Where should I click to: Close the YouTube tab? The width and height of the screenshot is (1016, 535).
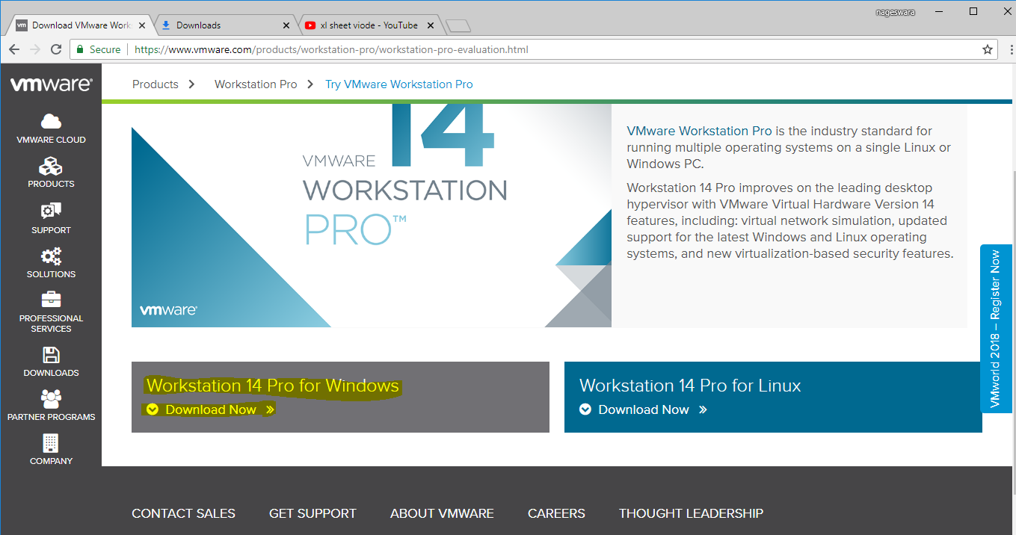430,25
